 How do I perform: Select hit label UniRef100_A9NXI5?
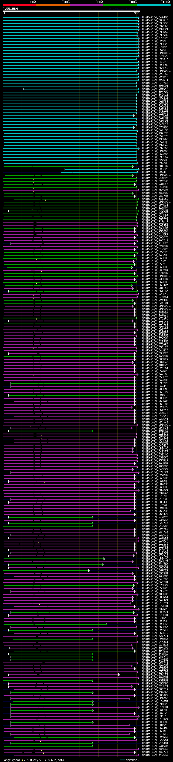pos(155,59)
